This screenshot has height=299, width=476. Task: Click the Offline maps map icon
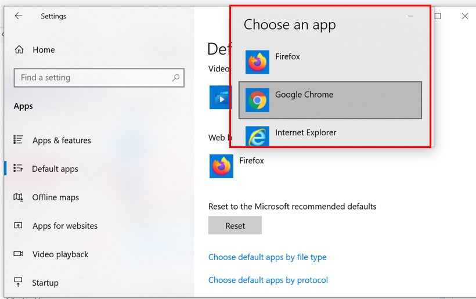point(18,197)
